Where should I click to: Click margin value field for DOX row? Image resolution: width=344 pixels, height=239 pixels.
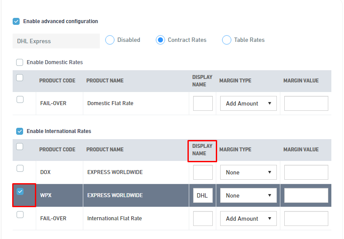(306, 172)
